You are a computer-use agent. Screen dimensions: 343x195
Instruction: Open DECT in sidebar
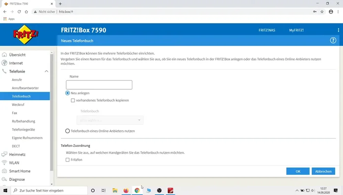pos(16,146)
